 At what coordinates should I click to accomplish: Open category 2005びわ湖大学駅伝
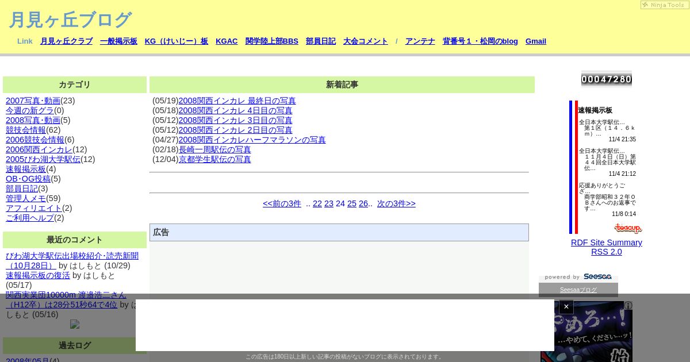43,159
